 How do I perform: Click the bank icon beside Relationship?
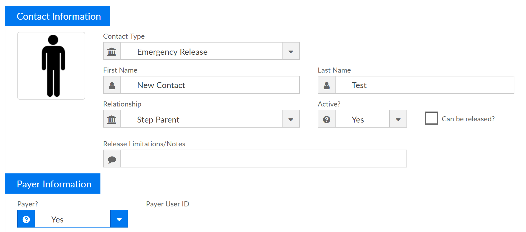(112, 119)
